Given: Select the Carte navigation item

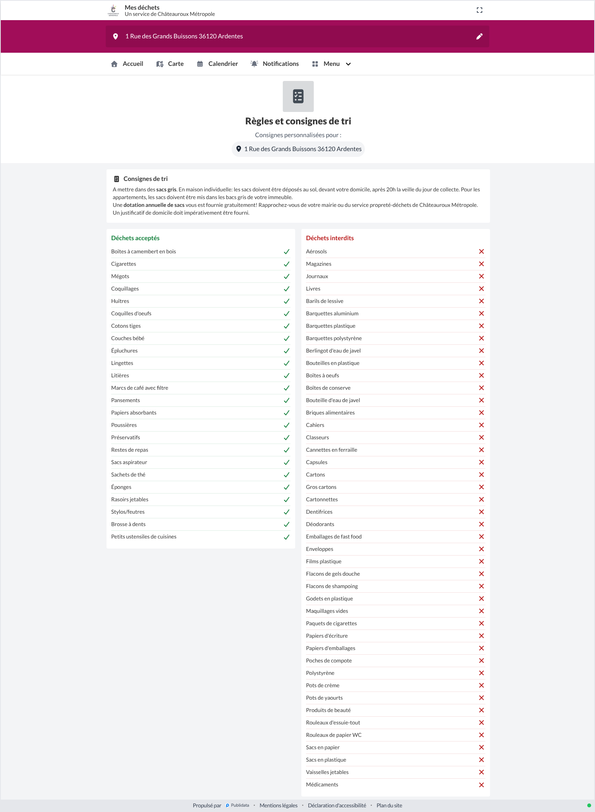Looking at the screenshot, I should pos(170,64).
